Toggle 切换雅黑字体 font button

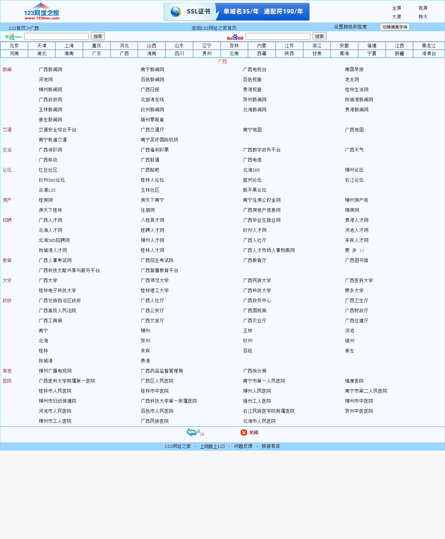click(394, 27)
